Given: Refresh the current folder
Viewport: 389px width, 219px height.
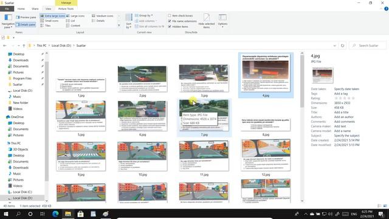Looking at the screenshot, I should 343,46.
